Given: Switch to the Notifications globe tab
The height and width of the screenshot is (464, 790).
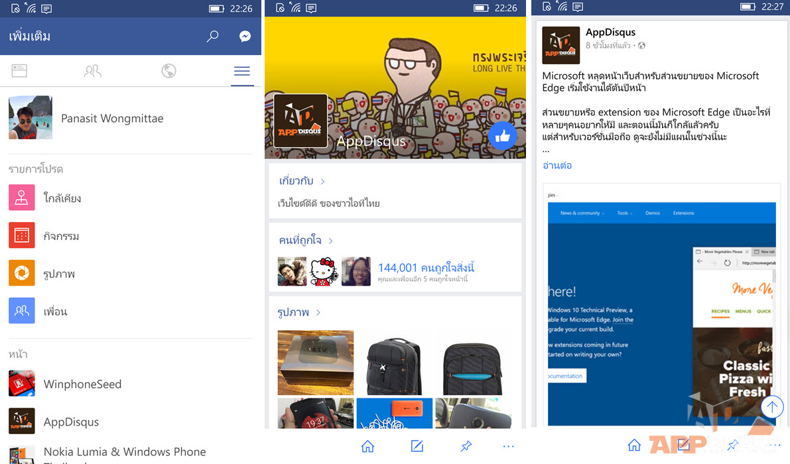Looking at the screenshot, I should [x=168, y=71].
